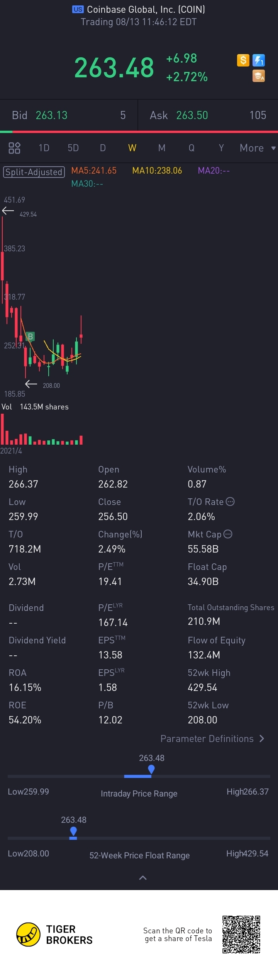
Task: Switch to the M monthly chart tab
Action: click(162, 148)
